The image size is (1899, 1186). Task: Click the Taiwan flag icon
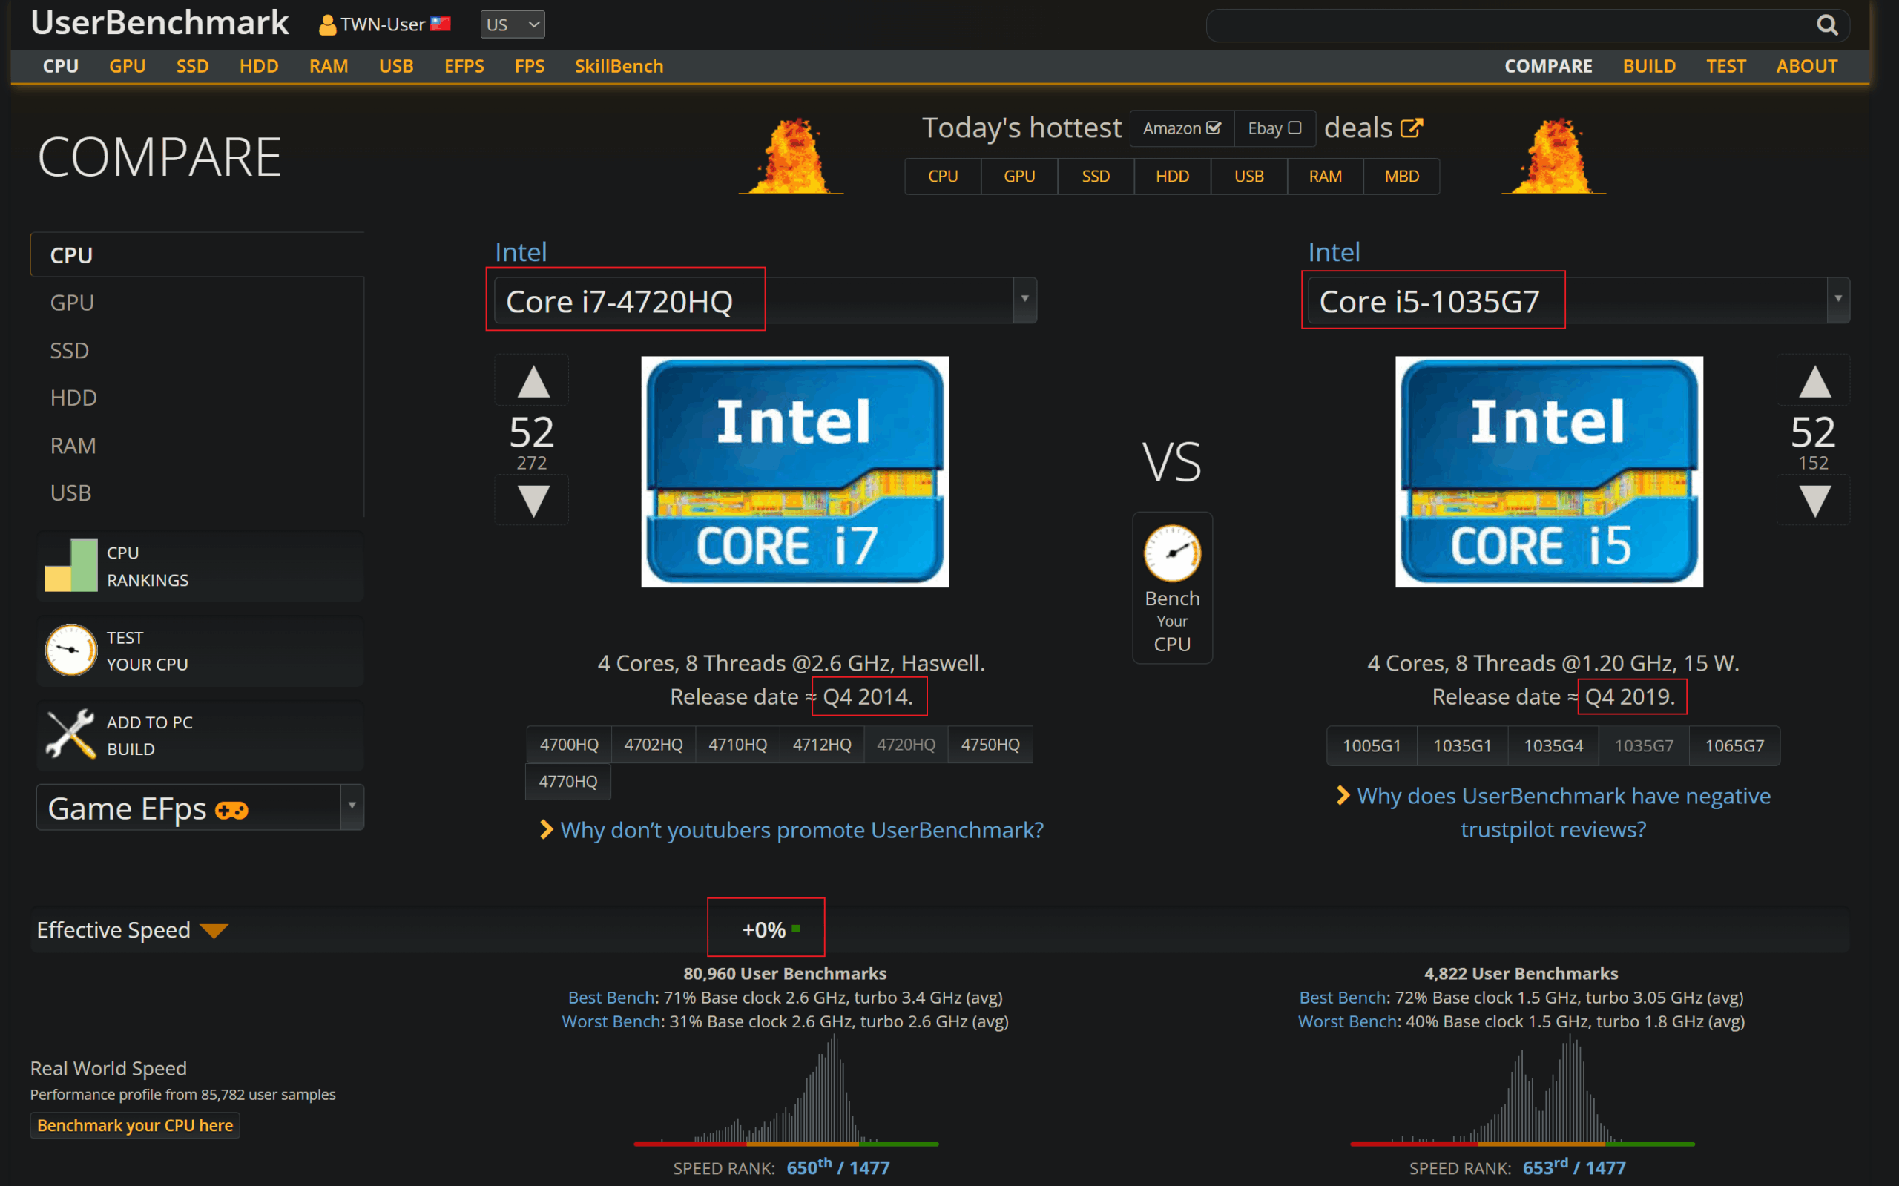(x=441, y=24)
